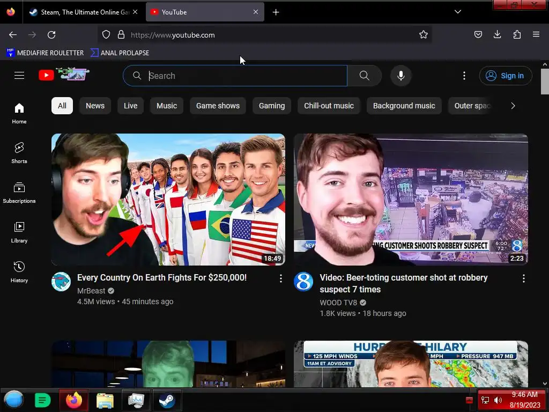Screen dimensions: 549x412
Task: Play the Hurricane Hilary video thumbnail
Action: coord(411,364)
